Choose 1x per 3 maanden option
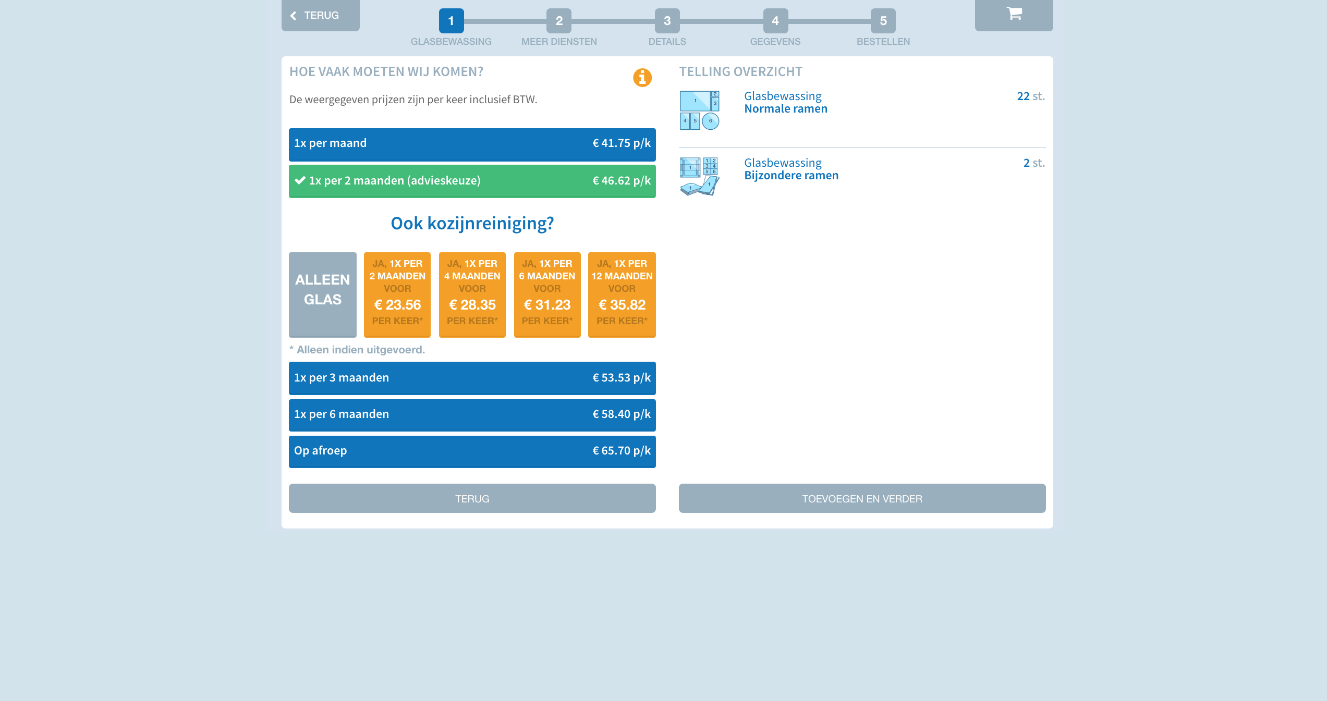Screen dimensions: 1327x701 pos(472,378)
